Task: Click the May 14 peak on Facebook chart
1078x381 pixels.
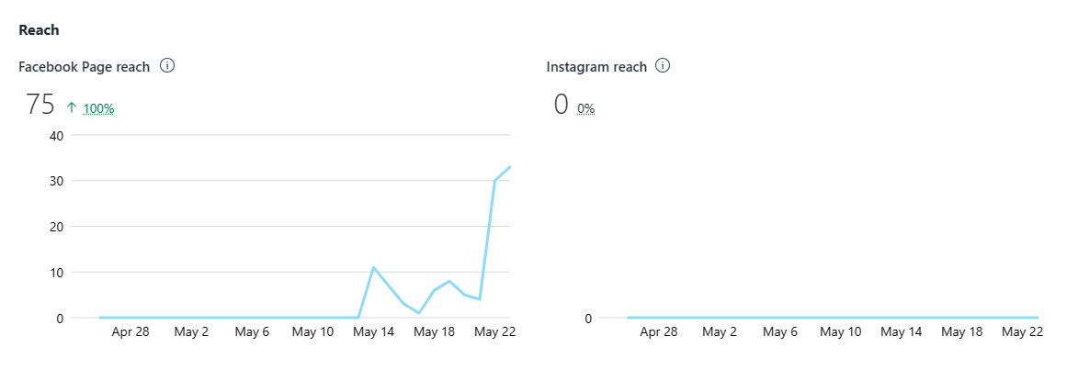Action: pos(373,267)
